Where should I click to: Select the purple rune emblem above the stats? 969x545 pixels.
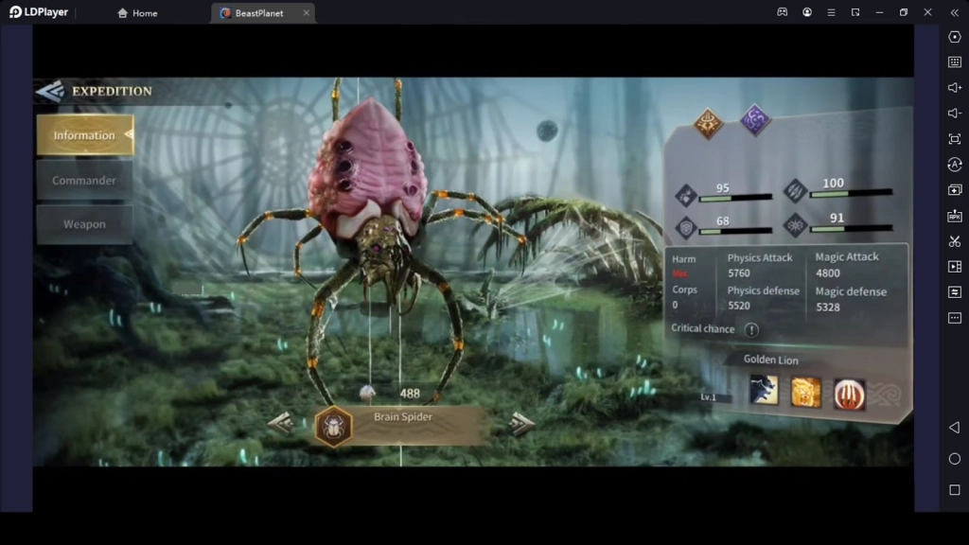point(753,119)
